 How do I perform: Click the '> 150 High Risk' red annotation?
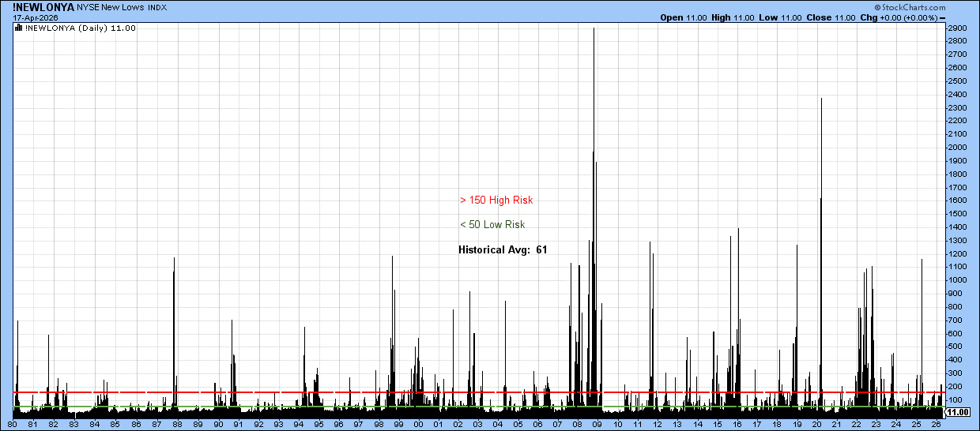pos(496,201)
